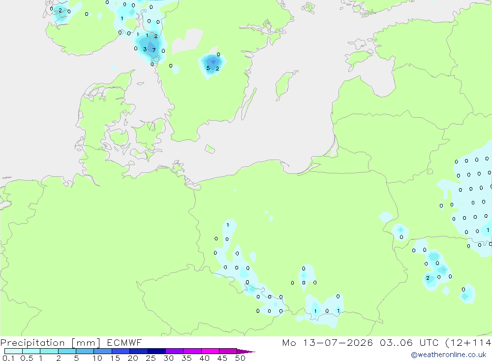
Task: Pick the 45–50 mm legend swatch
Action: pos(228,351)
